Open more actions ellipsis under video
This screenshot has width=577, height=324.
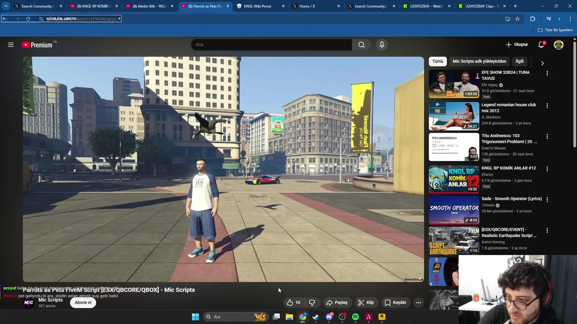(x=418, y=302)
